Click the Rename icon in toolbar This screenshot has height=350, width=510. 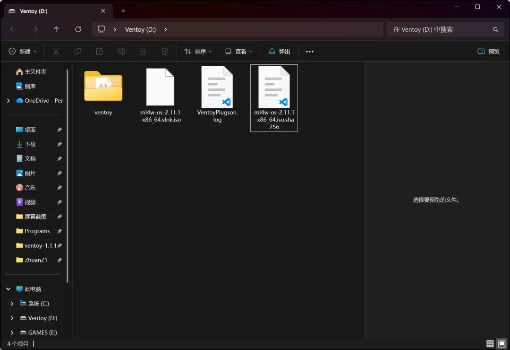[x=121, y=52]
